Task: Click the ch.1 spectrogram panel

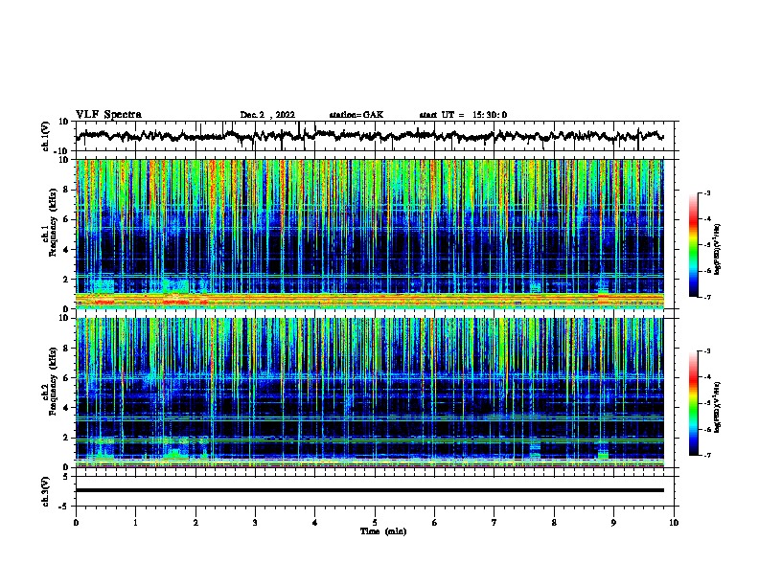Action: [370, 234]
